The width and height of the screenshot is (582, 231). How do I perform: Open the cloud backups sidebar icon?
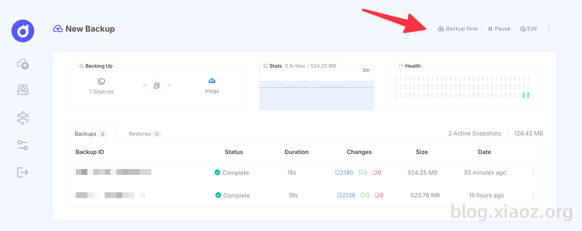click(23, 63)
